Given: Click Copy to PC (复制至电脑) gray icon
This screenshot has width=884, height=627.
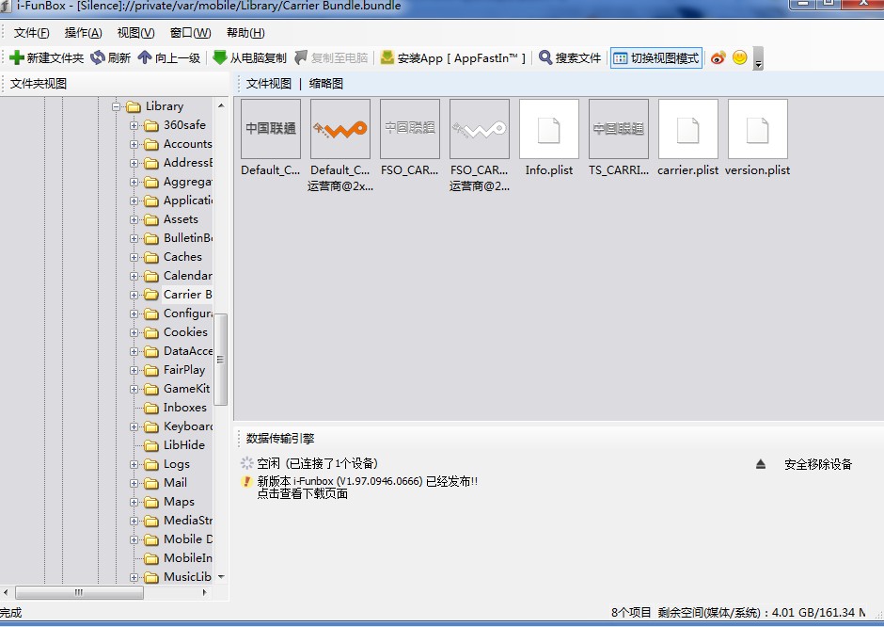Looking at the screenshot, I should click(x=301, y=57).
